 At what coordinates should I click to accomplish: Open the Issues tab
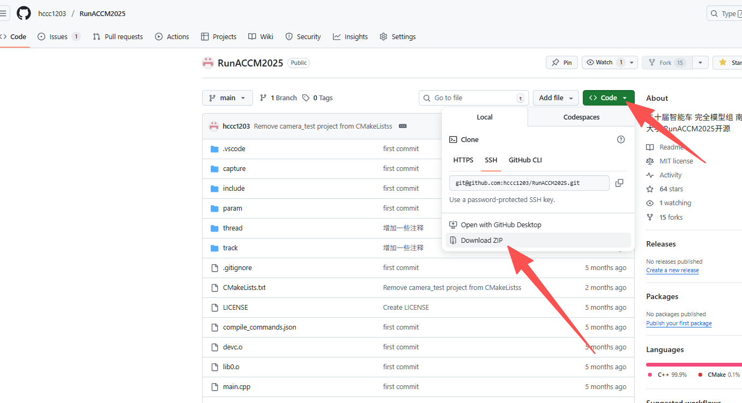coord(58,37)
